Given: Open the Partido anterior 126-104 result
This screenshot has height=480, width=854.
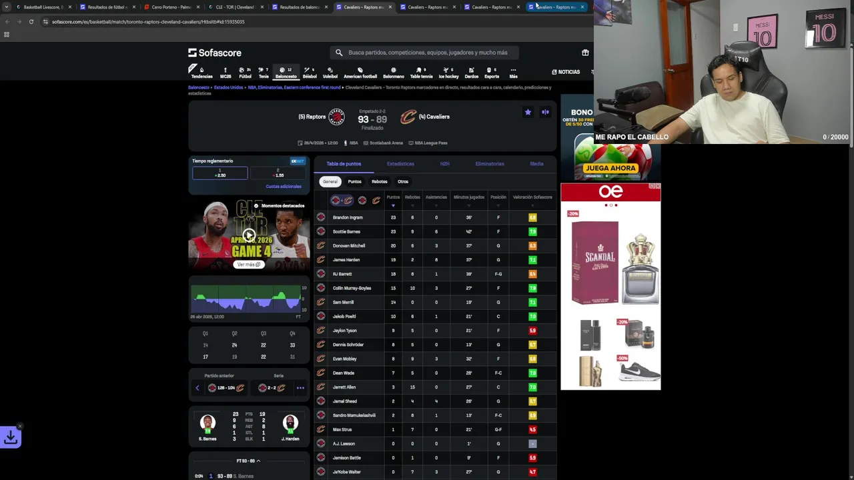Looking at the screenshot, I should pyautogui.click(x=226, y=388).
